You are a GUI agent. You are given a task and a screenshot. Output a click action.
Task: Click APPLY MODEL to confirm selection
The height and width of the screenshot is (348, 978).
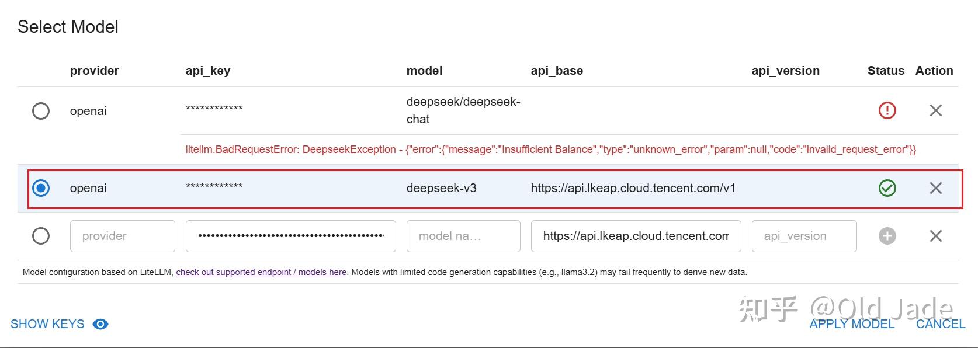click(x=852, y=324)
